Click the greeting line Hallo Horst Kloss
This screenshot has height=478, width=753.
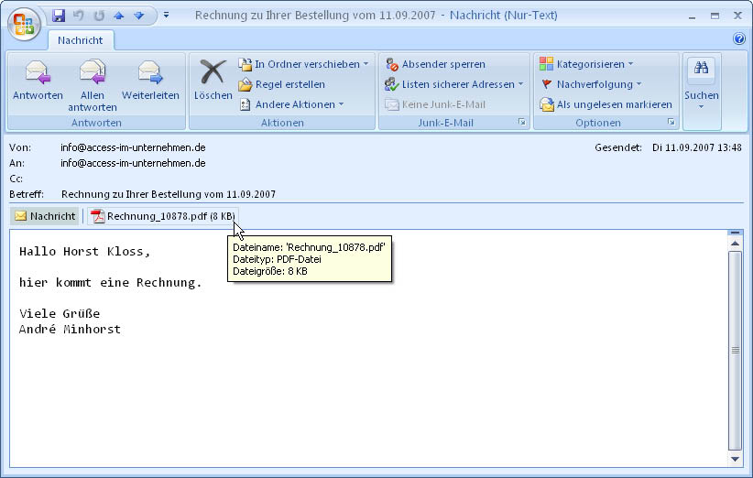click(x=84, y=252)
